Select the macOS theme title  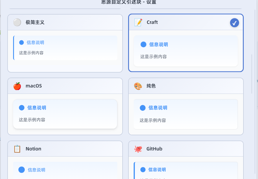point(34,86)
